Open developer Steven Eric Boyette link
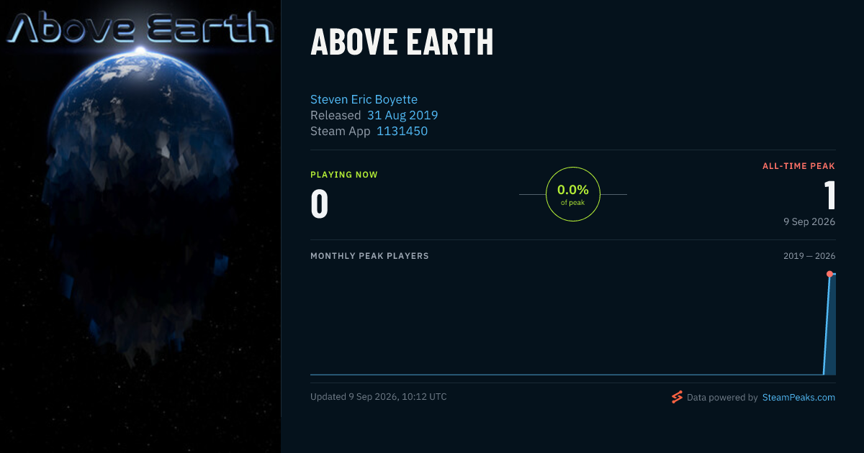864x453 pixels. point(364,99)
